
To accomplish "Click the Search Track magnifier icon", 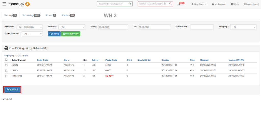I will click(x=170, y=4).
